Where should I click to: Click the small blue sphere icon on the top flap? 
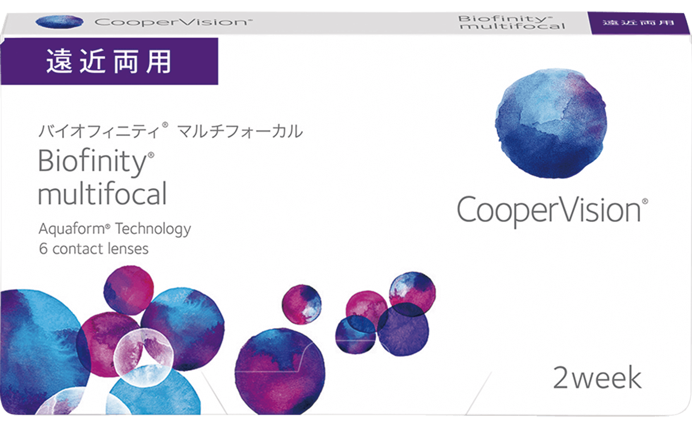pos(59,22)
